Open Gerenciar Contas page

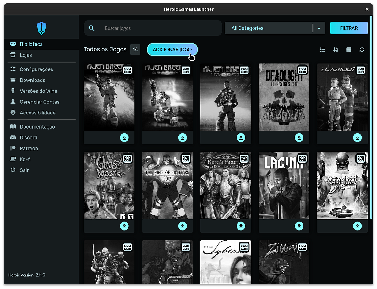[x=41, y=102]
